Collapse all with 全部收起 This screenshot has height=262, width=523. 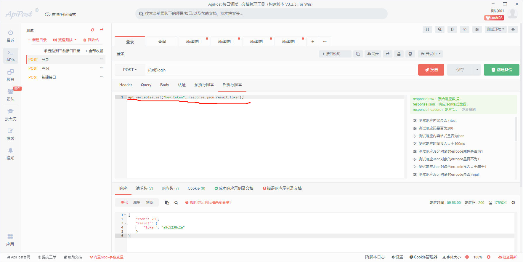[x=94, y=51]
